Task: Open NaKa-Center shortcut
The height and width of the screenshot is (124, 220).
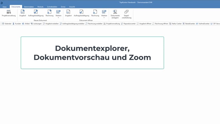Action: [175, 24]
